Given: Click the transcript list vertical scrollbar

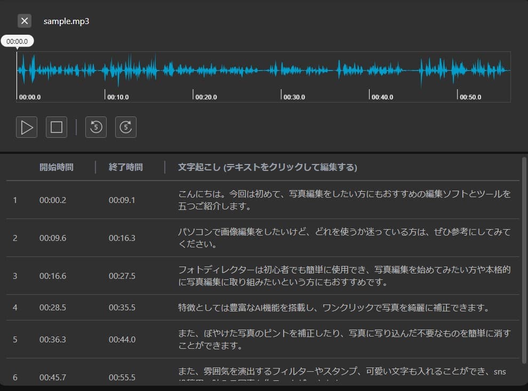Looking at the screenshot, I should [524, 261].
